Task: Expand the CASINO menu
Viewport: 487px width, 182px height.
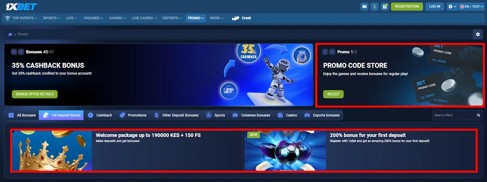Action: [x=118, y=18]
